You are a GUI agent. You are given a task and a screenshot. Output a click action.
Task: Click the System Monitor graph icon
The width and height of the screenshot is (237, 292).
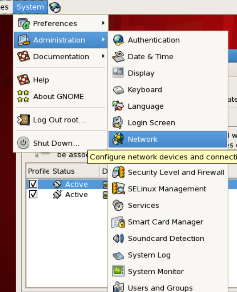(x=118, y=271)
